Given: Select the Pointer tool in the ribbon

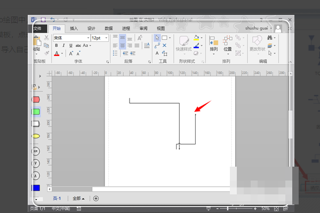Looking at the screenshot, I should pos(157,38).
